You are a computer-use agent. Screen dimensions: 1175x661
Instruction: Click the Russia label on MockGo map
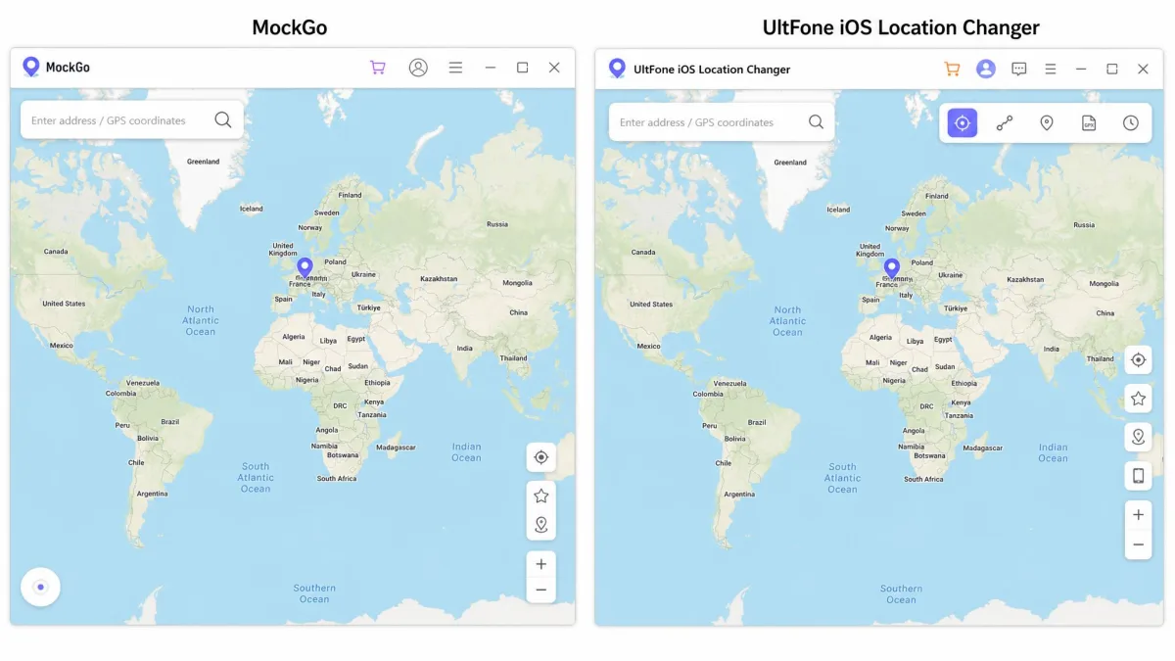point(497,224)
